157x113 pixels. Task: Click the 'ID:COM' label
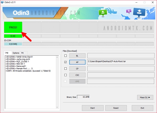8,40
